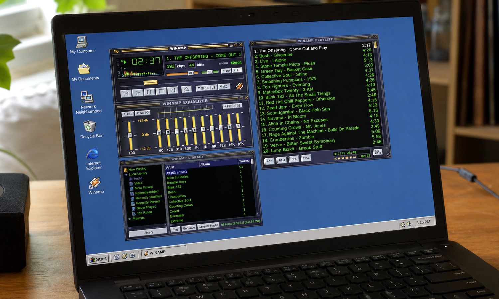The width and height of the screenshot is (499, 299).
Task: Open the Start menu
Action: coord(98,259)
